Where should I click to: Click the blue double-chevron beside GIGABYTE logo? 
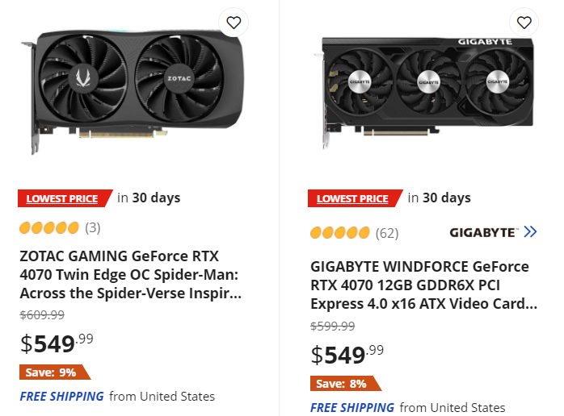[530, 232]
